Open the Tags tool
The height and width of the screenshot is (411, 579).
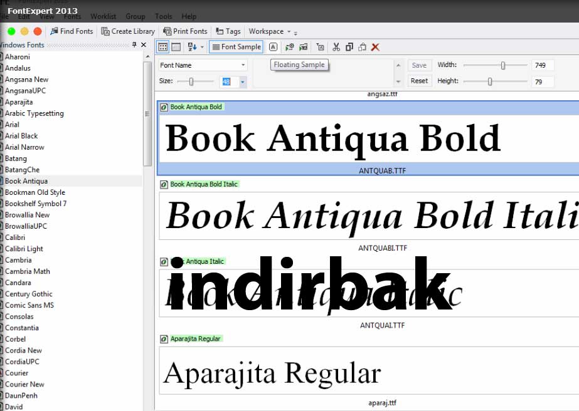click(x=228, y=31)
